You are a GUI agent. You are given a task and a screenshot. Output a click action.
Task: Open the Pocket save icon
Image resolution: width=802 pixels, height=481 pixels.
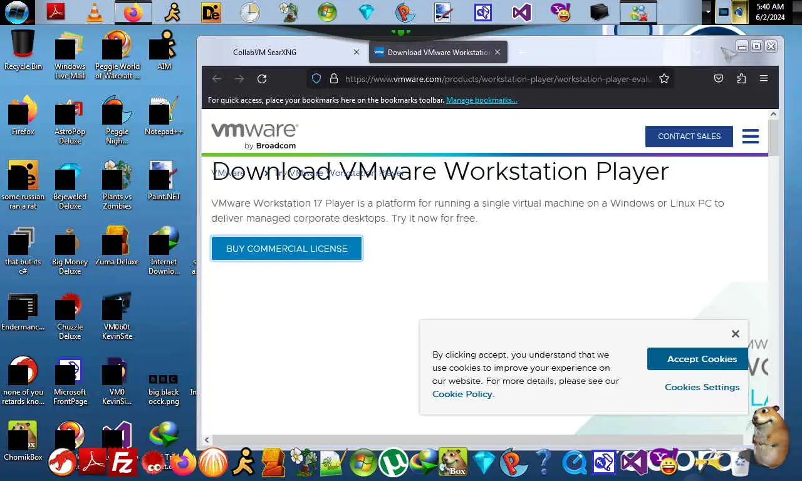[x=719, y=78]
